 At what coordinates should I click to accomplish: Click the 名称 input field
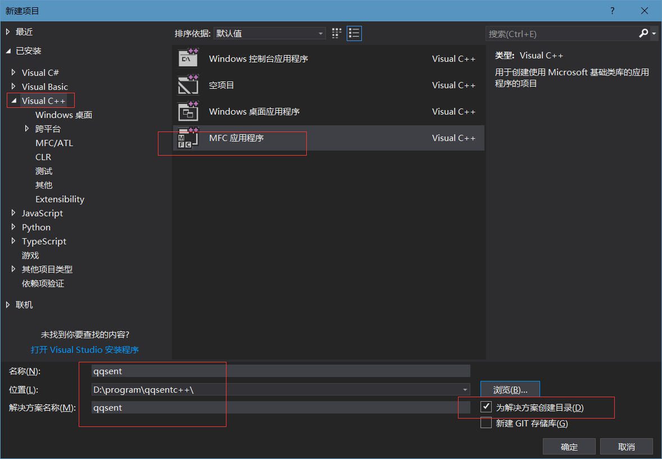pos(281,371)
